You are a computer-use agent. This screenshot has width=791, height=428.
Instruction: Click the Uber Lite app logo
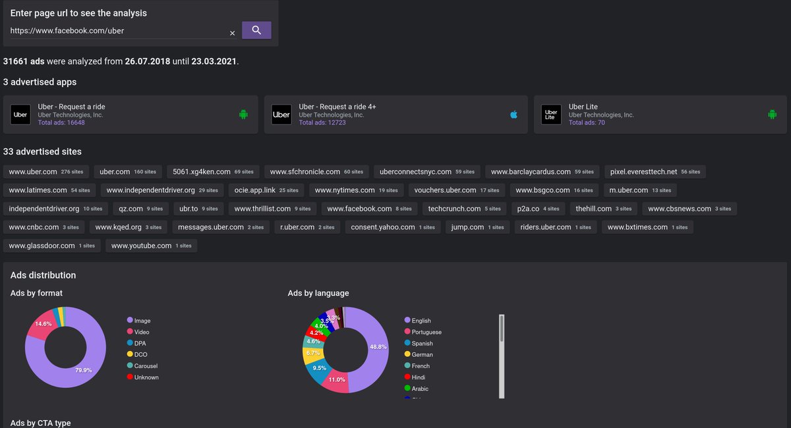(x=551, y=115)
